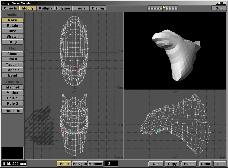Switch to Volume selection mode
This screenshot has height=168, width=228.
pyautogui.click(x=96, y=164)
